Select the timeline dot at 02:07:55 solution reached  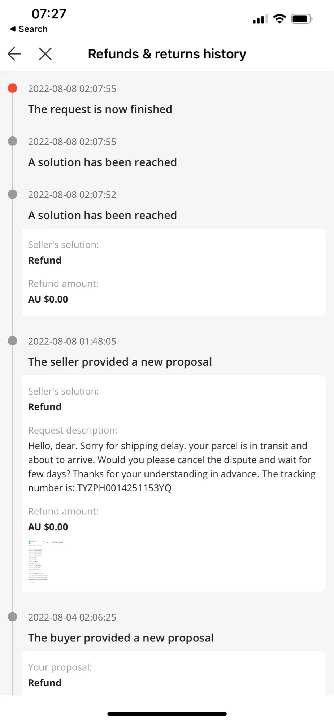point(13,141)
